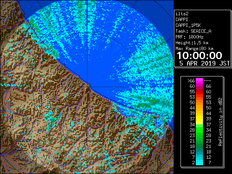The image size is (232, 174).
Task: Select the 'CAPPI_1P5K' product text
Action: coord(188,25)
